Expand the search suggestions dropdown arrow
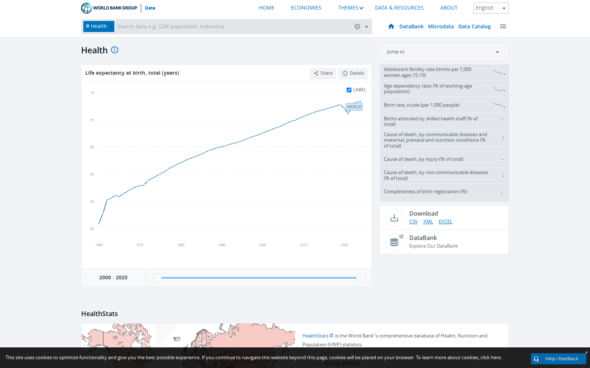This screenshot has height=368, width=590. pos(367,26)
